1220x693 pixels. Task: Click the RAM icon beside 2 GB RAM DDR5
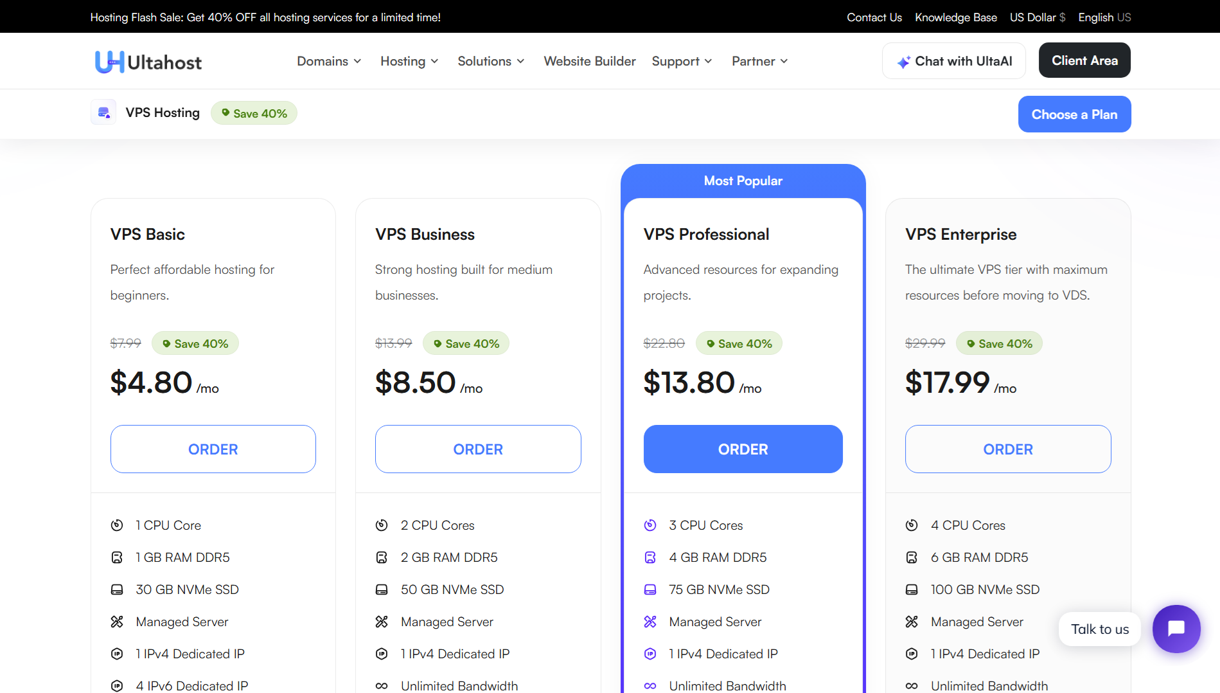(x=382, y=557)
